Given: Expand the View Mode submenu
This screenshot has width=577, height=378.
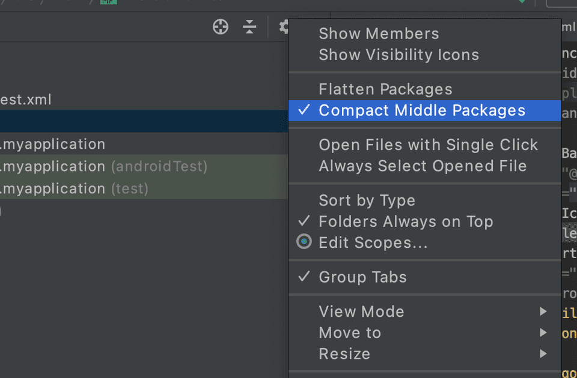Looking at the screenshot, I should point(361,311).
